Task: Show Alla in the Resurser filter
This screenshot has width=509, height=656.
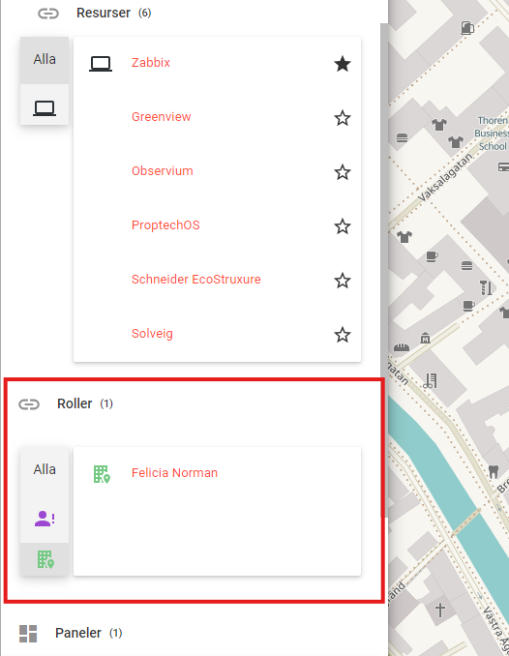Action: point(45,59)
